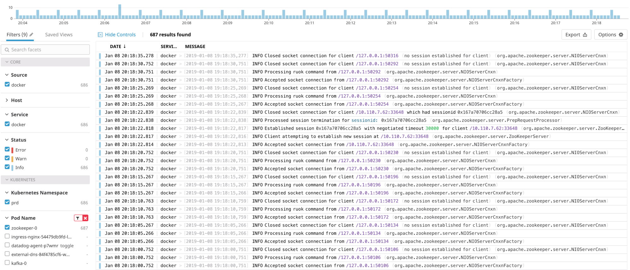The height and width of the screenshot is (270, 630).
Task: Uncheck the docker checkbox under Source
Action: click(x=7, y=84)
